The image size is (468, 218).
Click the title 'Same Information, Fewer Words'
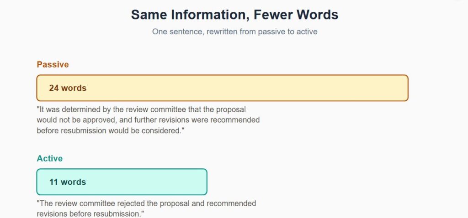pos(234,15)
